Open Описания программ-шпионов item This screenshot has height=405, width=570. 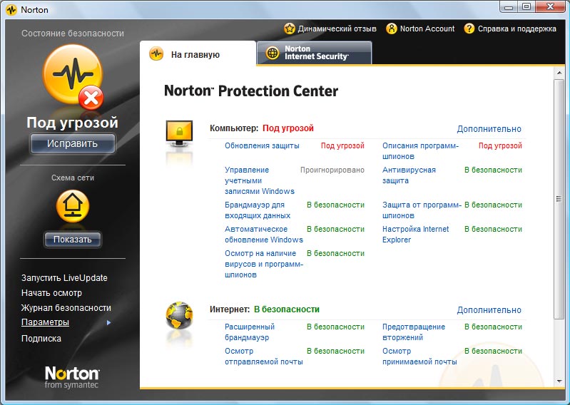(x=420, y=150)
